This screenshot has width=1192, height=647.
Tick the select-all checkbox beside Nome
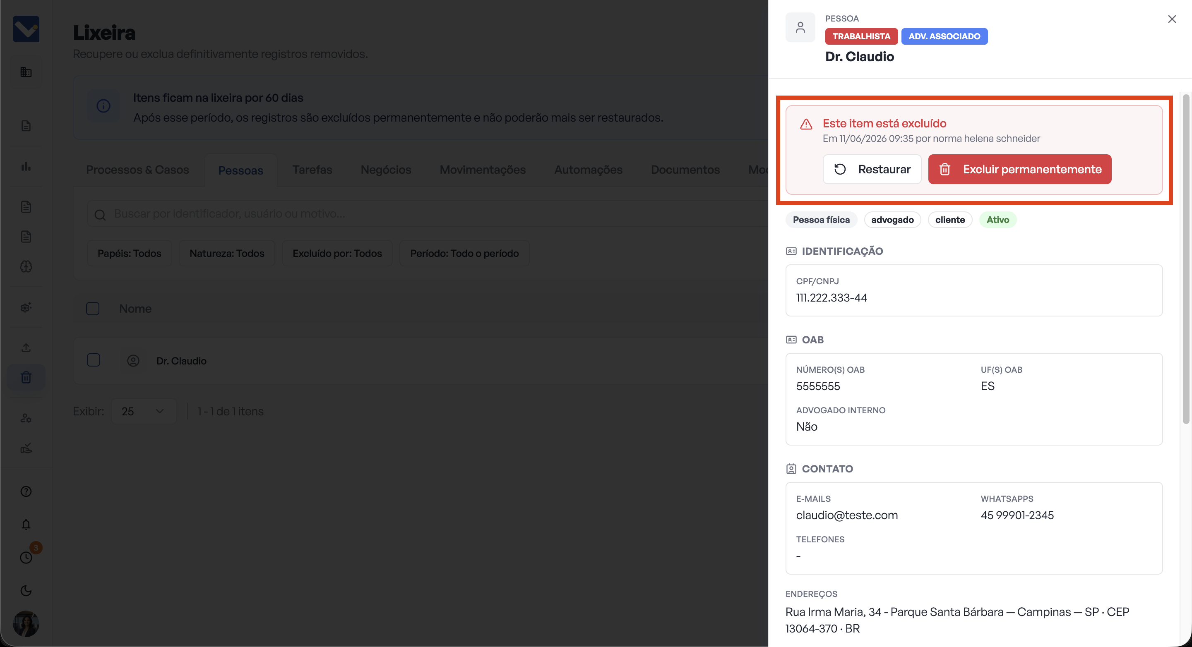(93, 309)
